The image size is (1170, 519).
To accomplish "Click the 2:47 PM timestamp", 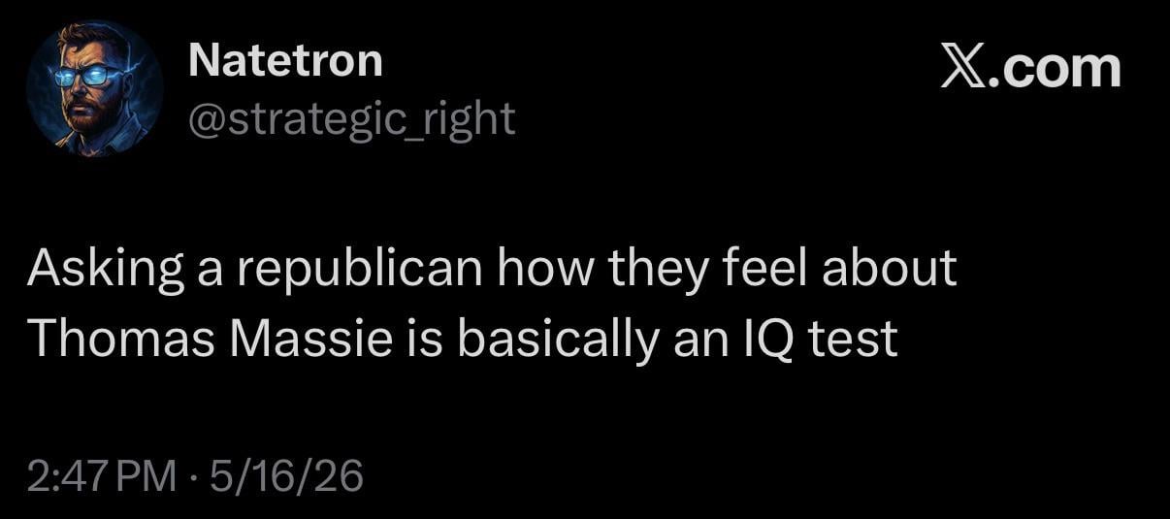I will [x=103, y=476].
